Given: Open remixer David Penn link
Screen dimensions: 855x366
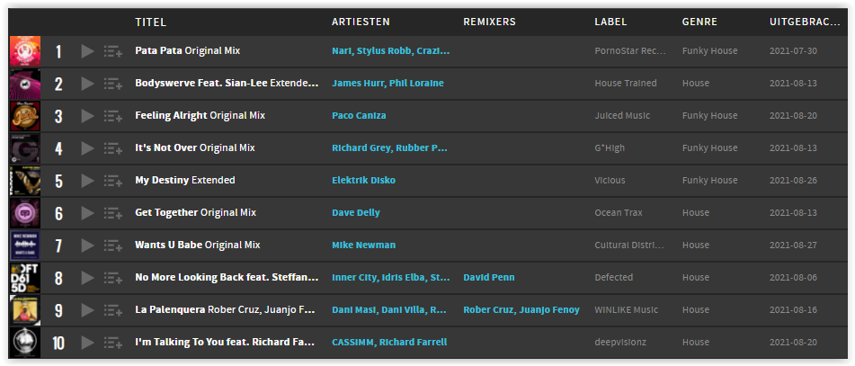Looking at the screenshot, I should point(488,278).
